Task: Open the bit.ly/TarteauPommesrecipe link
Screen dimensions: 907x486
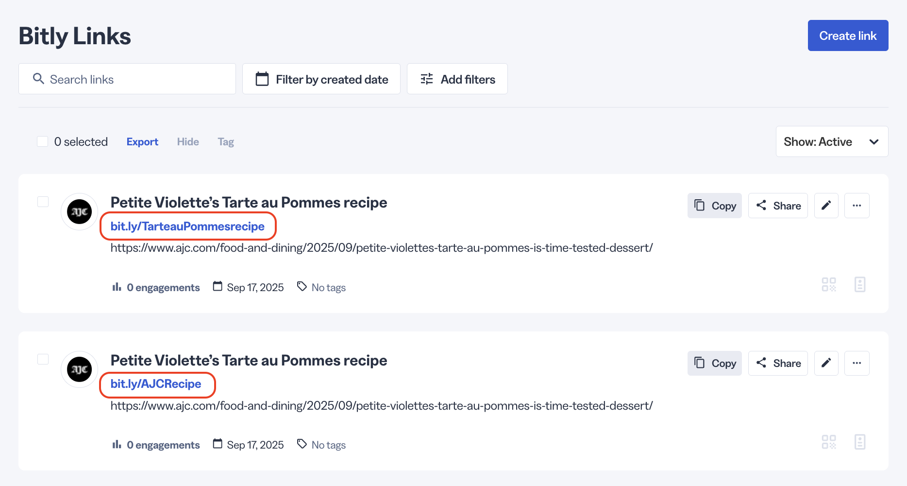Action: tap(187, 226)
